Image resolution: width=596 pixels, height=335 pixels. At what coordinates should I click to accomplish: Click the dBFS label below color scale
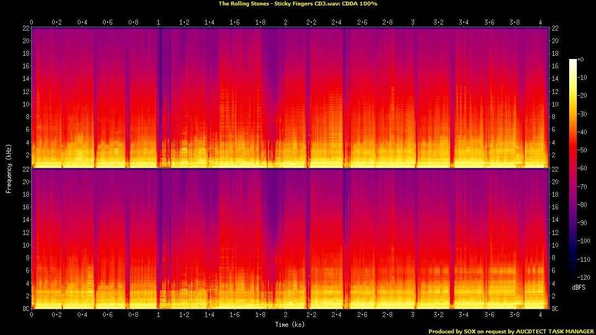tap(578, 286)
